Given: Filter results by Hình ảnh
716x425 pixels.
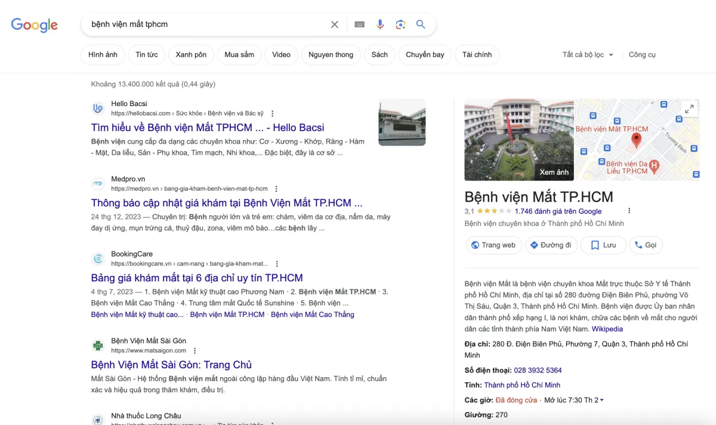Looking at the screenshot, I should [x=103, y=55].
